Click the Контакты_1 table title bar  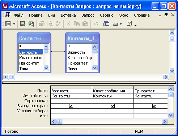[x=82, y=38]
